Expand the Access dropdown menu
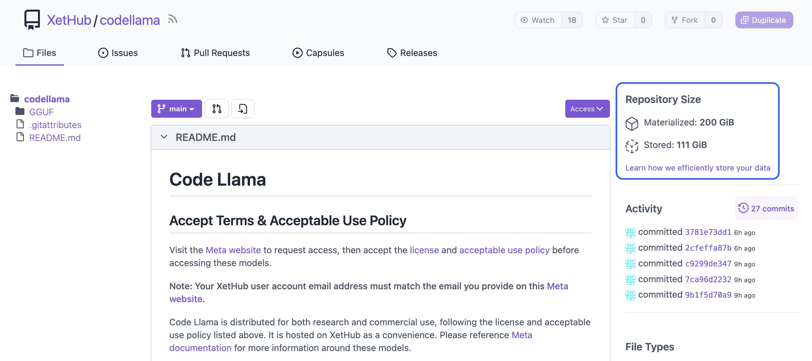Screen dimensions: 812x361 [587, 109]
